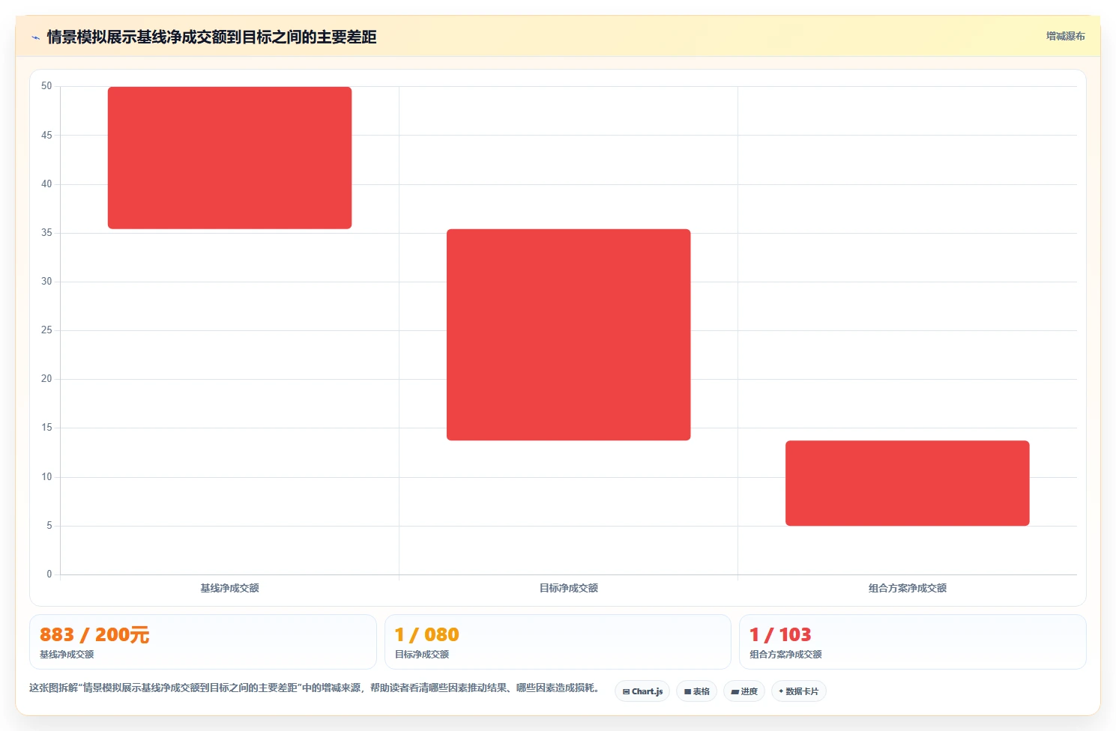This screenshot has width=1116, height=731.
Task: Open the 1 / 103 data card
Action: [x=912, y=642]
